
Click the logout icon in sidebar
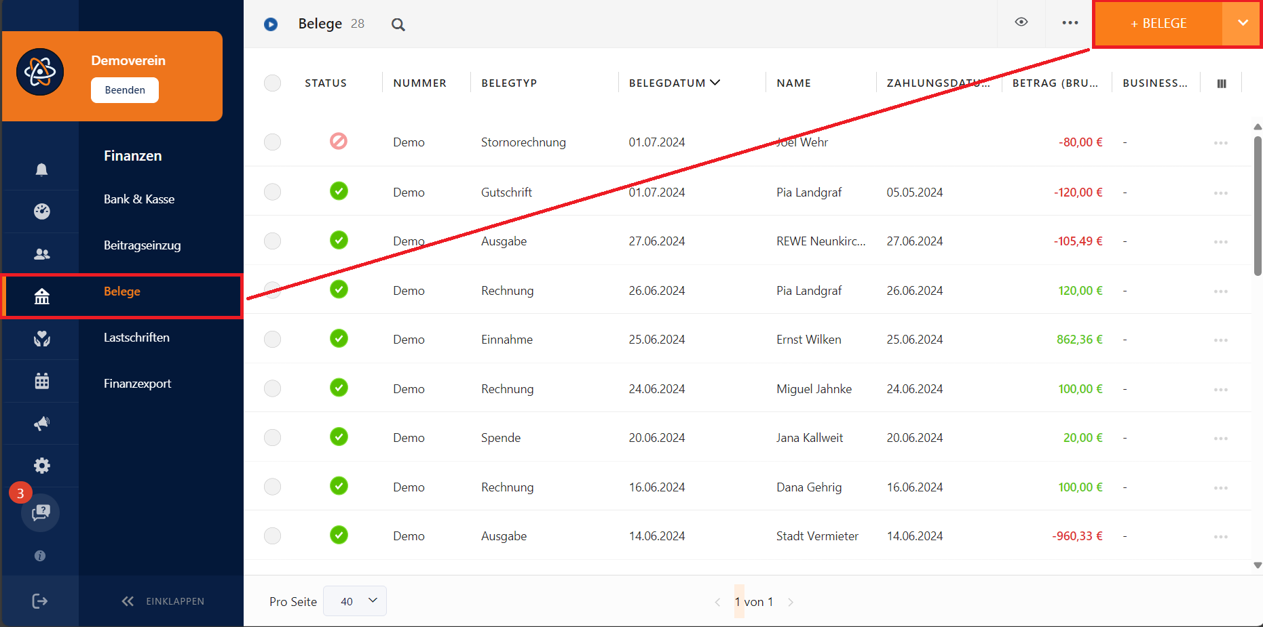40,601
